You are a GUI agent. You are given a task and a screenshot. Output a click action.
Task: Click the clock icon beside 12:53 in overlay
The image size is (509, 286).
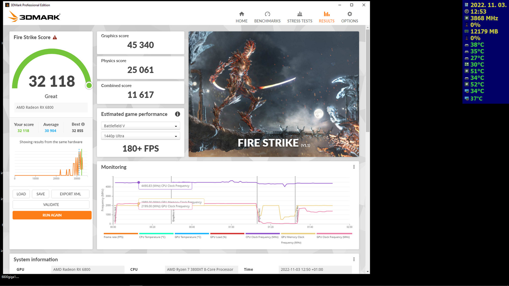click(467, 11)
